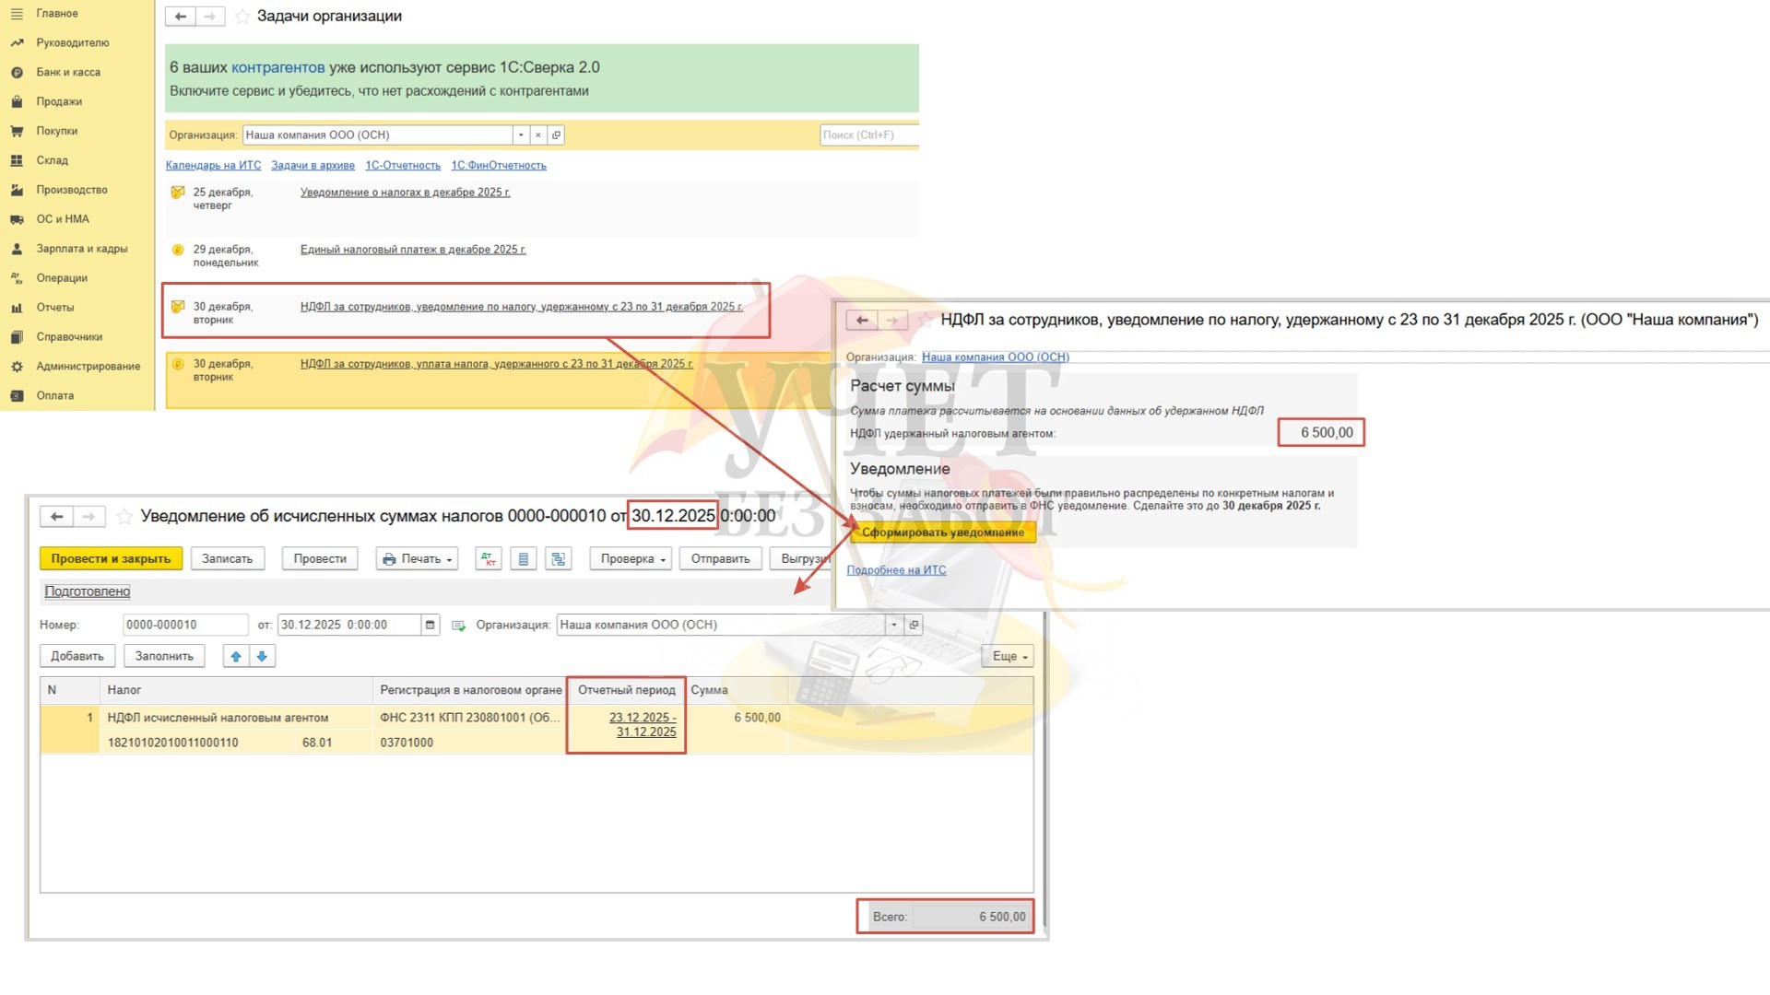Open Зарплата и кадры menu section
Screen dimensions: 1770x995
pos(81,249)
